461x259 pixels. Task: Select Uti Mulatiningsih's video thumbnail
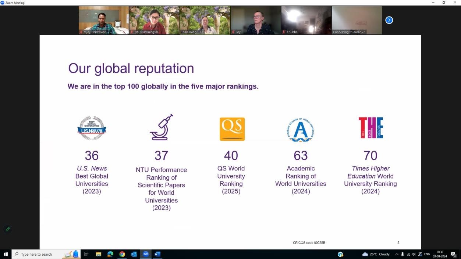[x=155, y=20]
